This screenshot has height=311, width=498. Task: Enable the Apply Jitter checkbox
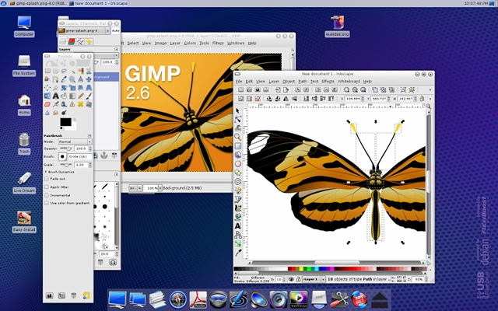click(47, 187)
